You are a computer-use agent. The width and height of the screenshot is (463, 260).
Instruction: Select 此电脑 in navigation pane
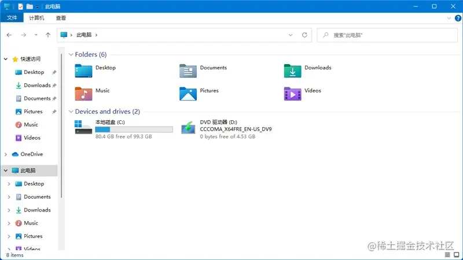(28, 170)
